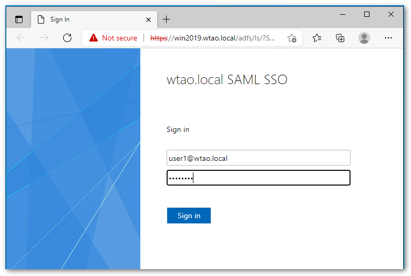Image resolution: width=411 pixels, height=276 pixels.
Task: Click the Not secure warning indicator
Action: click(x=113, y=38)
